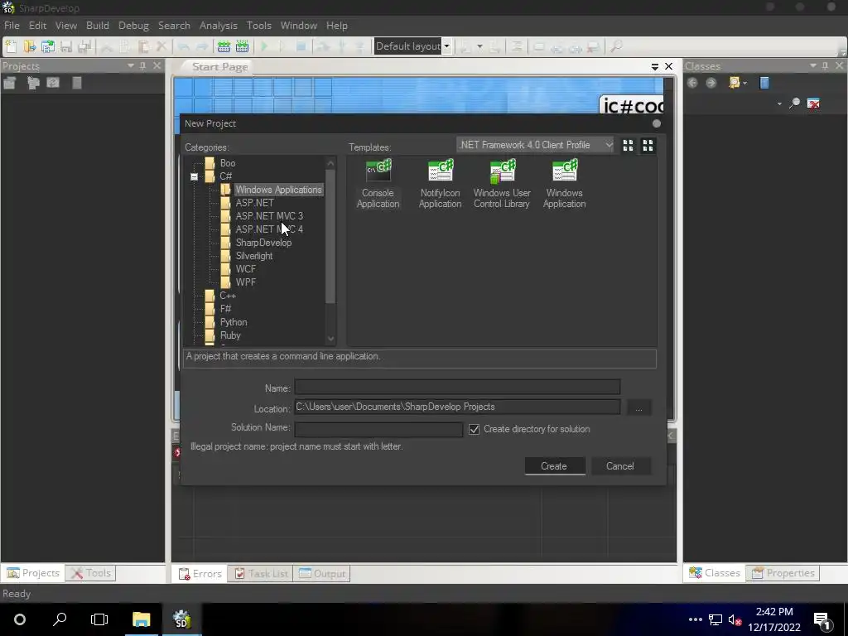
Task: Switch to the Properties tab
Action: click(x=783, y=573)
